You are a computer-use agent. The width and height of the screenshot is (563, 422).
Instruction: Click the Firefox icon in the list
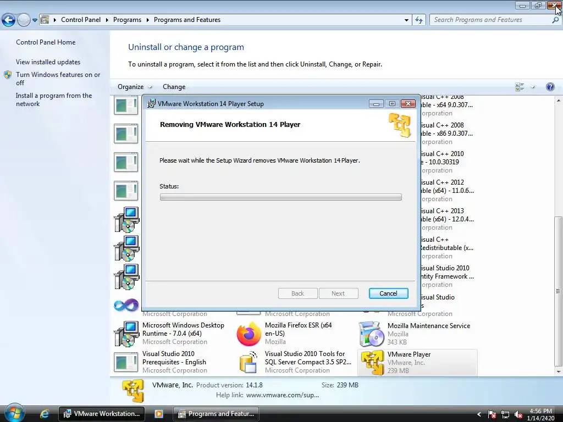249,334
